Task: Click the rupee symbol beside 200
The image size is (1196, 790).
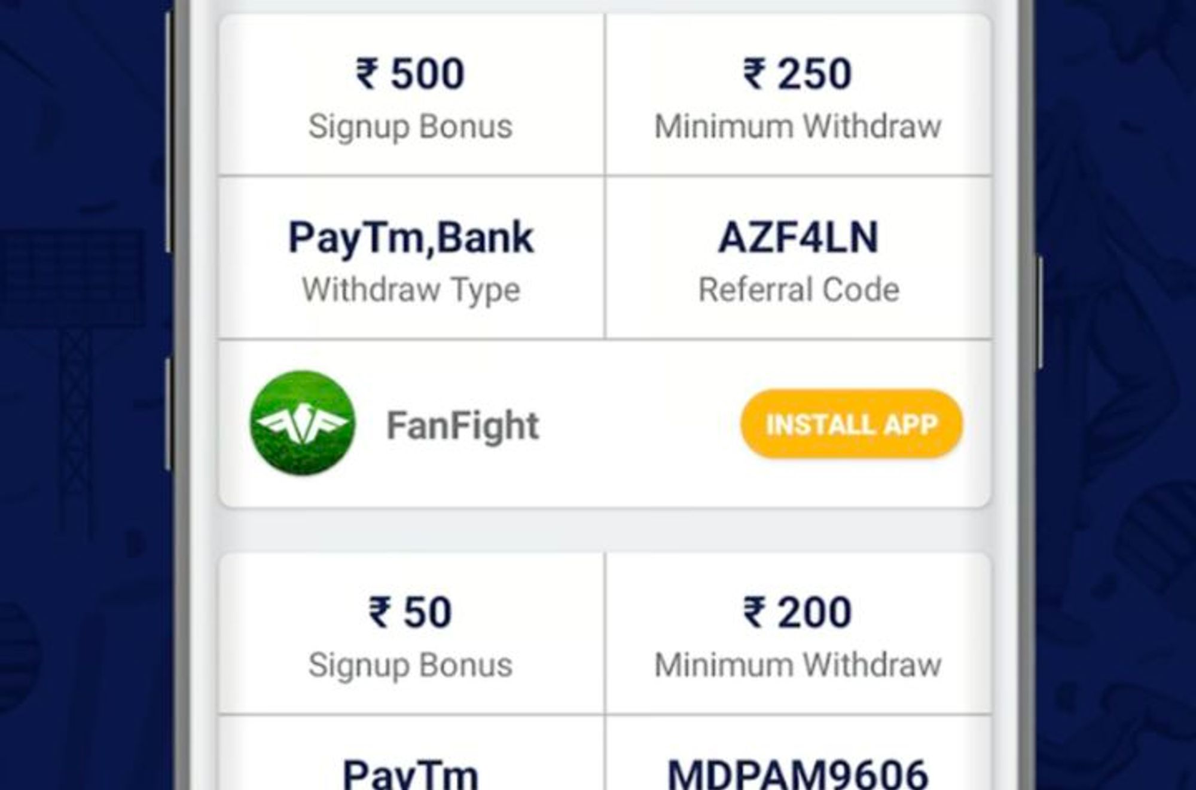Action: pos(753,613)
